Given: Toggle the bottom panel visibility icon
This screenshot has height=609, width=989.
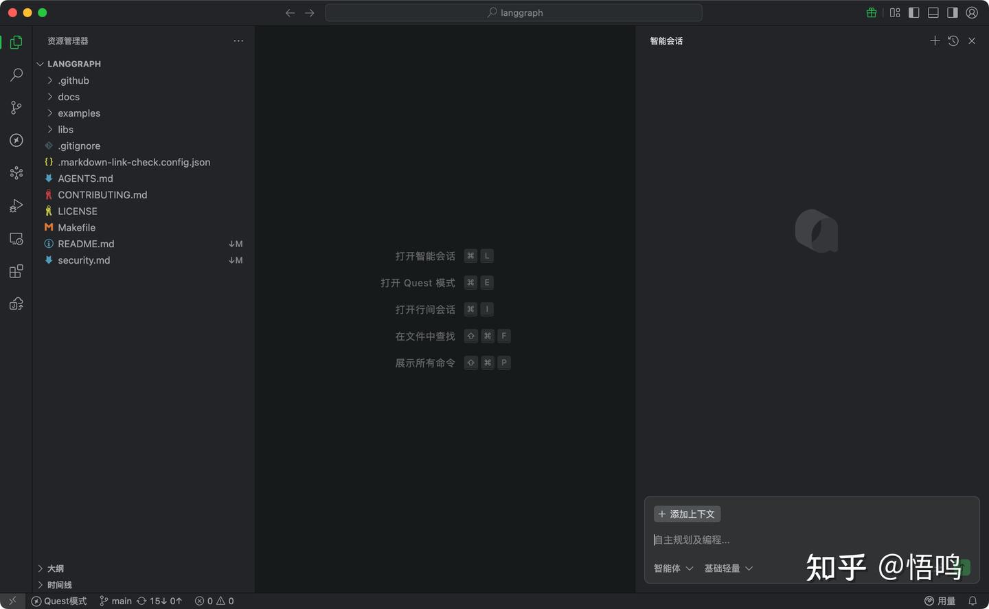Looking at the screenshot, I should (933, 12).
